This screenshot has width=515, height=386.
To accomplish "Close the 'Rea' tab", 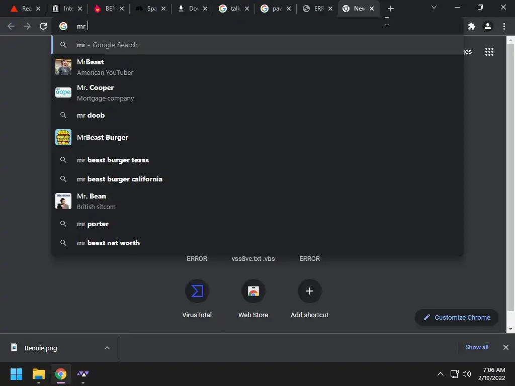I will pos(38,9).
